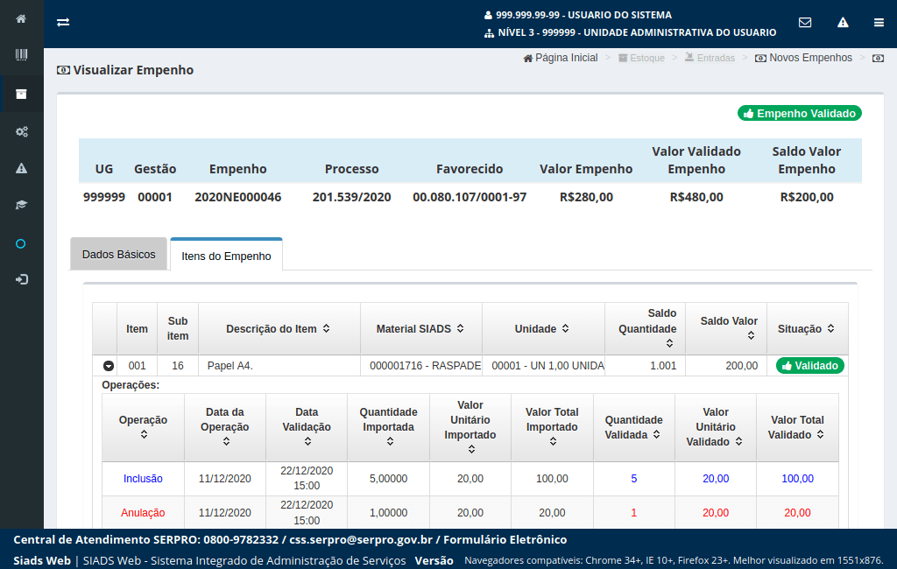Switch to Dados Básicos tab

pos(118,255)
